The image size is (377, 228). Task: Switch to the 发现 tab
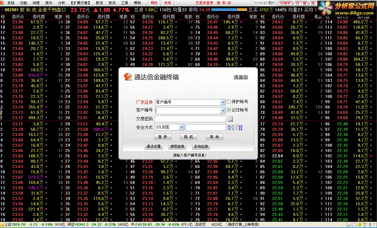[x=167, y=3]
